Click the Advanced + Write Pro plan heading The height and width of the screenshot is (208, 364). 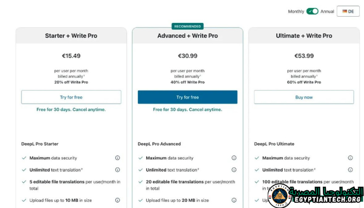pos(187,36)
